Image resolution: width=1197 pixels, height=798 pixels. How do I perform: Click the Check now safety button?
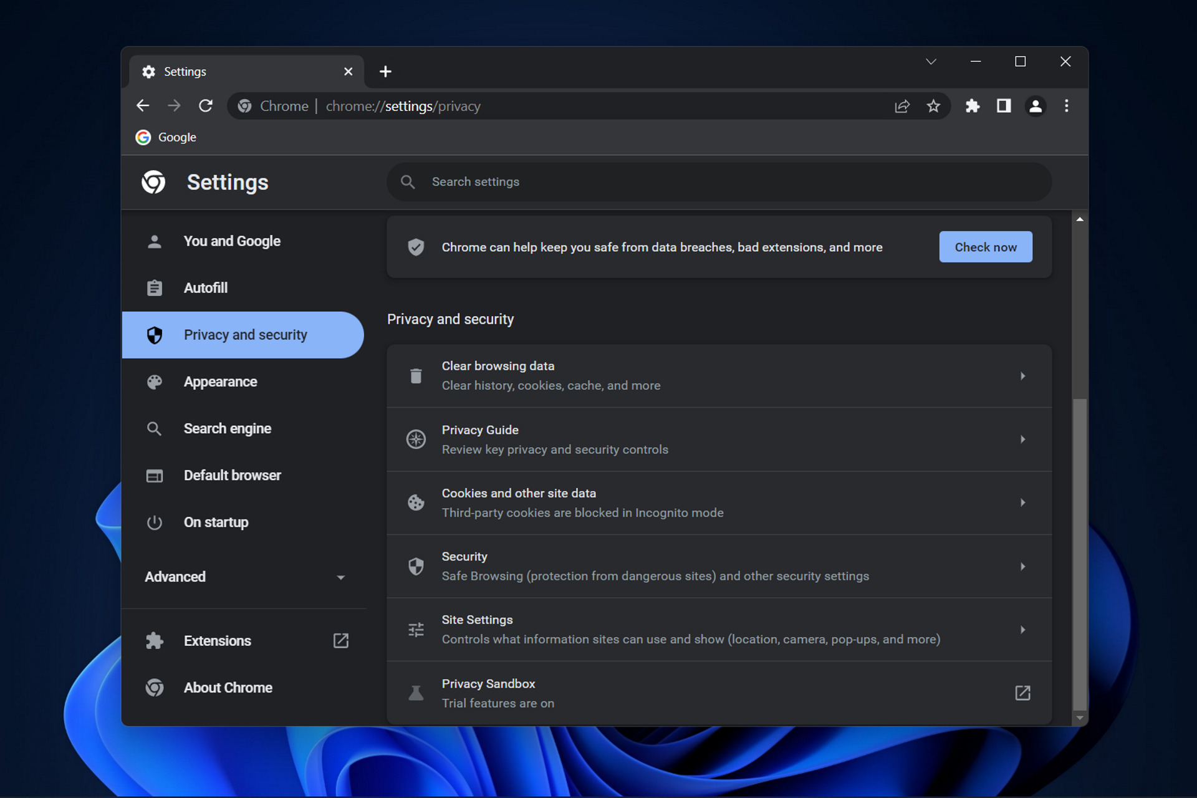coord(986,247)
